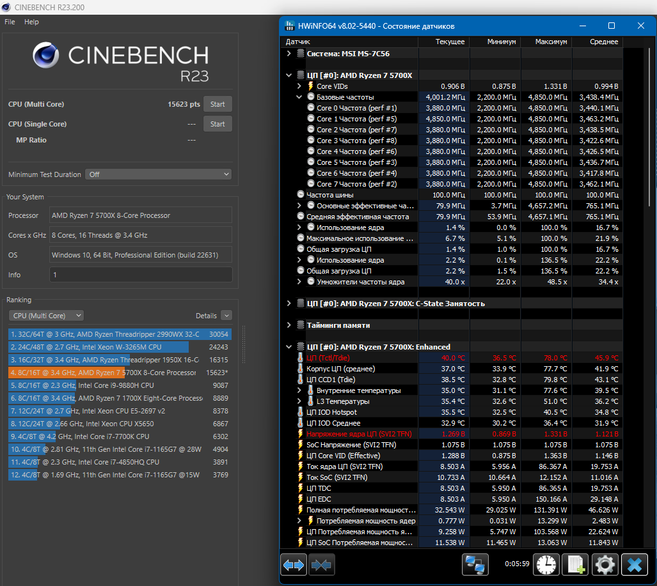
Task: Click lightning icon beside ЦП EDC
Action: pos(300,499)
